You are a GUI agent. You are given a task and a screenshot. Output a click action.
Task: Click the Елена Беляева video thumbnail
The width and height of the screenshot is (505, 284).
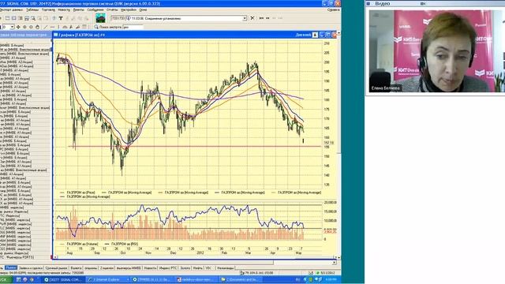coord(436,51)
